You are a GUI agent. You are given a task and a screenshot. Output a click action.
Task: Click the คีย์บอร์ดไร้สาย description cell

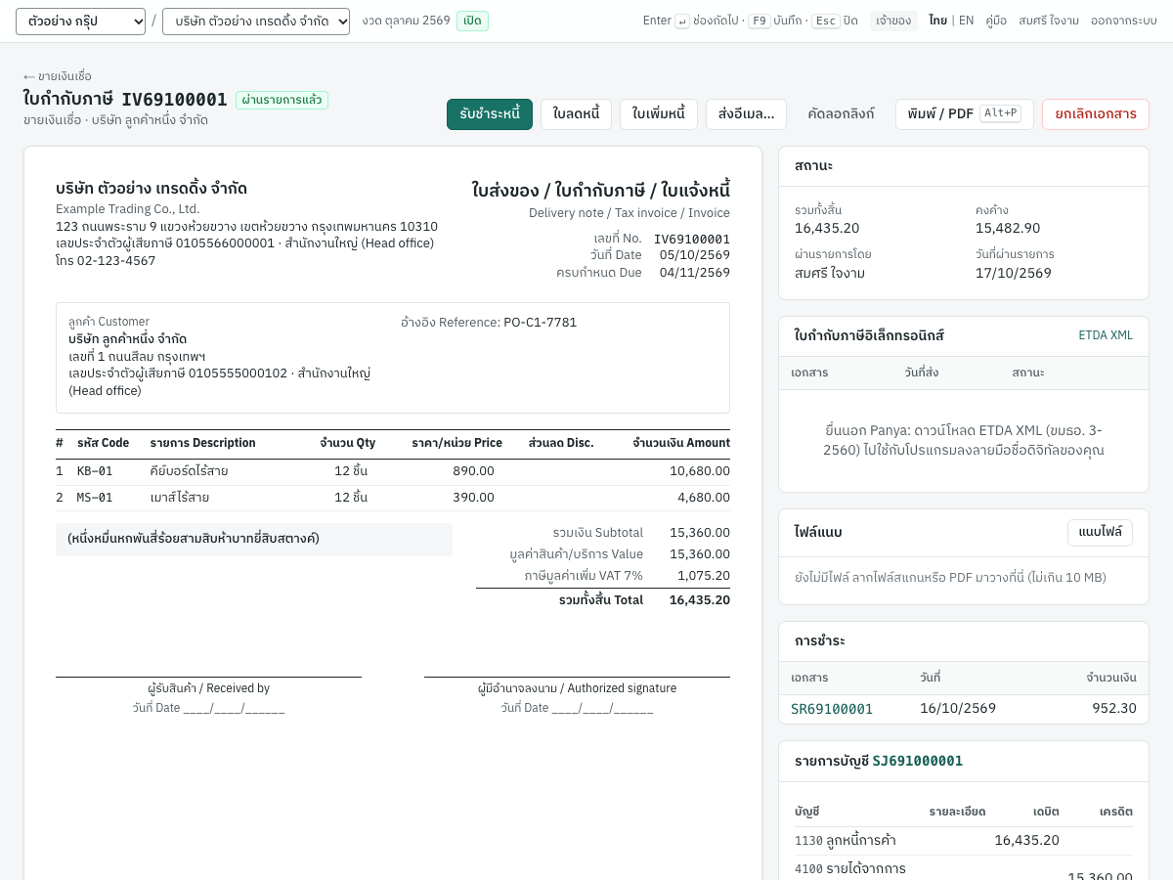point(190,471)
